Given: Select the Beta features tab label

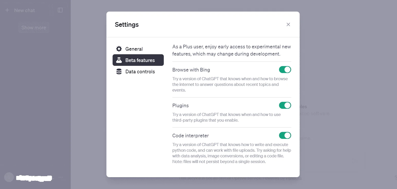Looking at the screenshot, I should (140, 60).
